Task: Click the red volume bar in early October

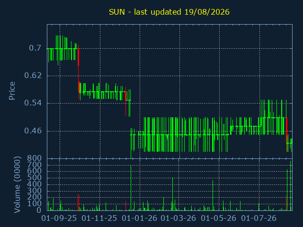Action: point(78,202)
